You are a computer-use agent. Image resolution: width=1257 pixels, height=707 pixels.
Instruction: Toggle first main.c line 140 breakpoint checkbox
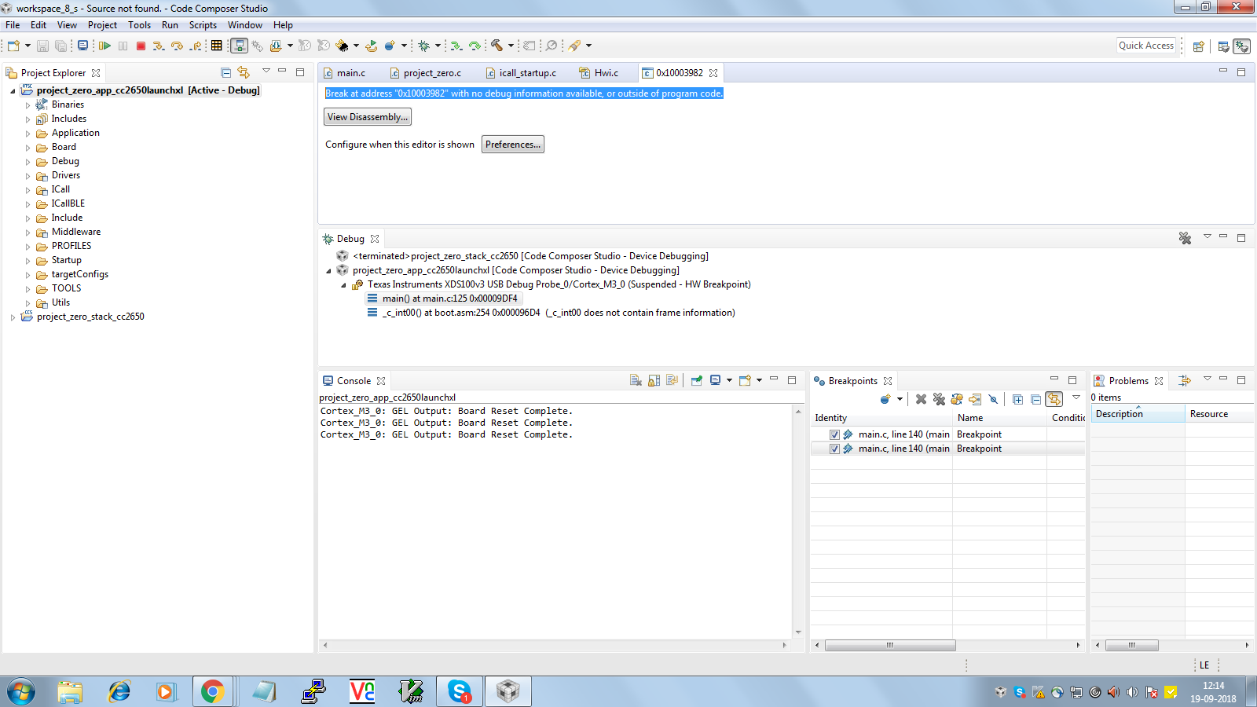pos(834,434)
